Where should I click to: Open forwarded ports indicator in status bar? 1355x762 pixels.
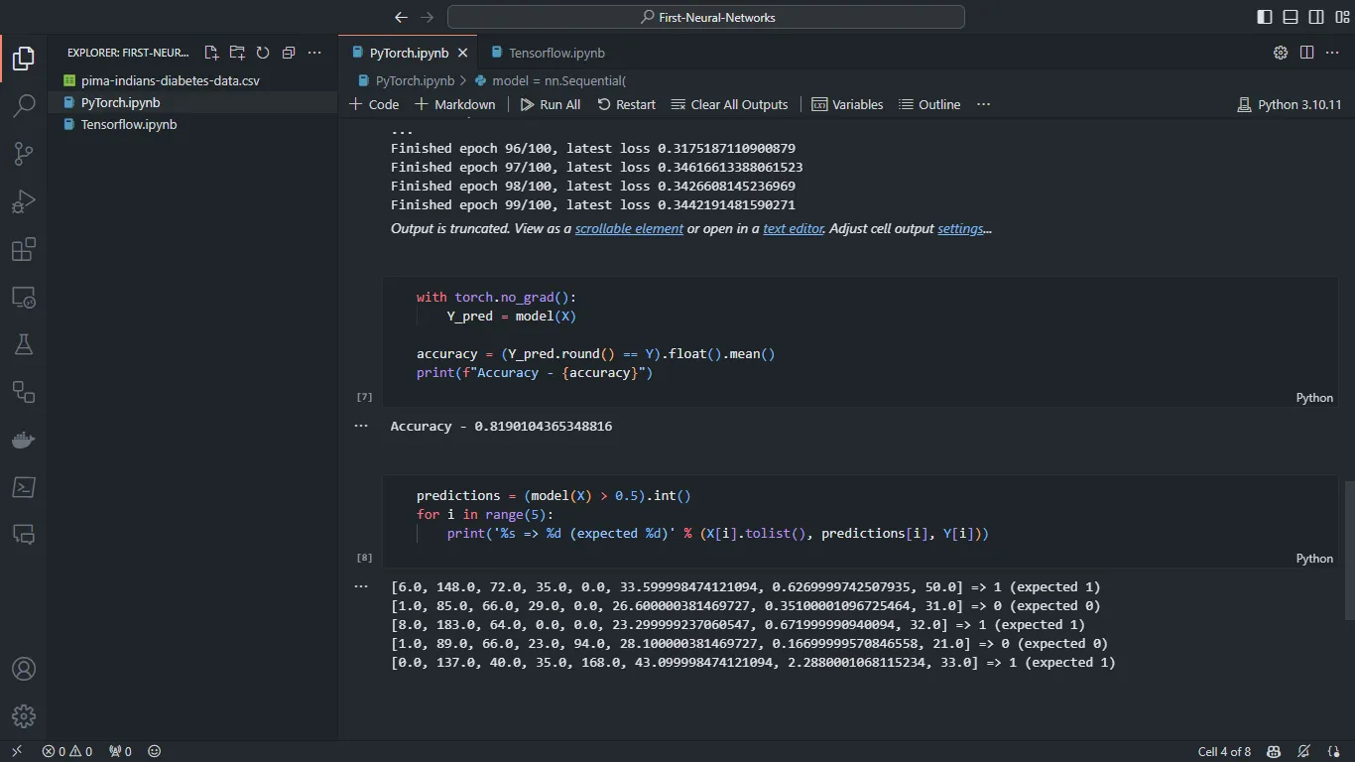tap(120, 751)
